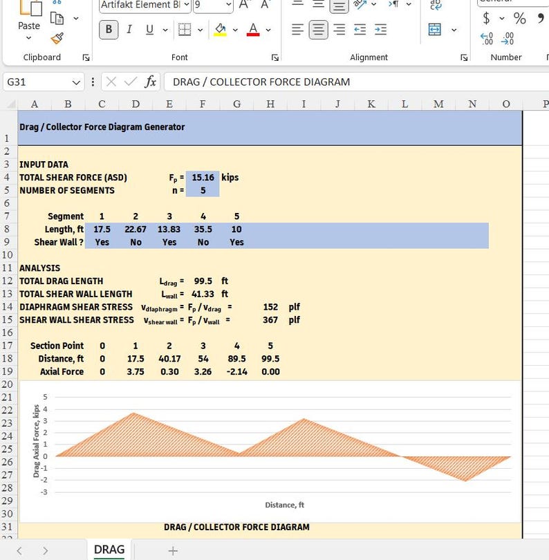549x560 pixels.
Task: Click the text direction paragraph icon
Action: [x=393, y=4]
